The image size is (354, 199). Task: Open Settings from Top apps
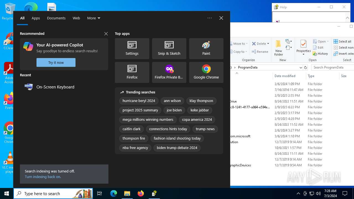point(132,49)
